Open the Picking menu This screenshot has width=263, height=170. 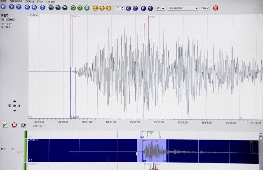click(30, 2)
